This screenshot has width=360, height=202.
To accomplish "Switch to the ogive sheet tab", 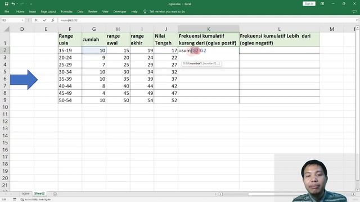I will 25,194.
